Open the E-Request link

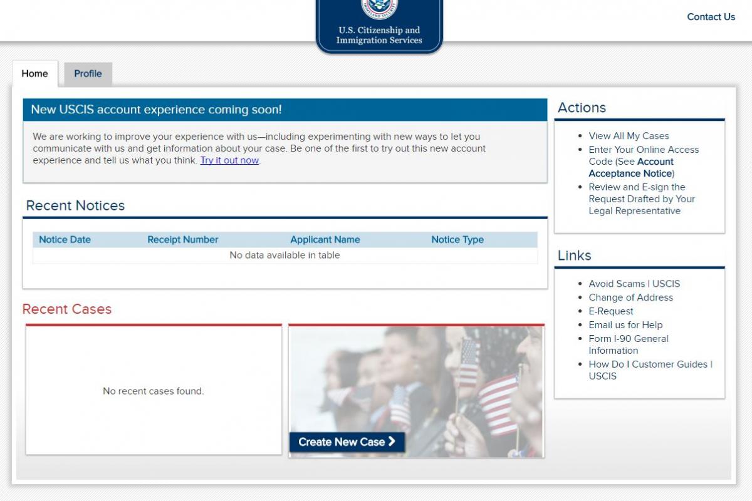(x=611, y=311)
